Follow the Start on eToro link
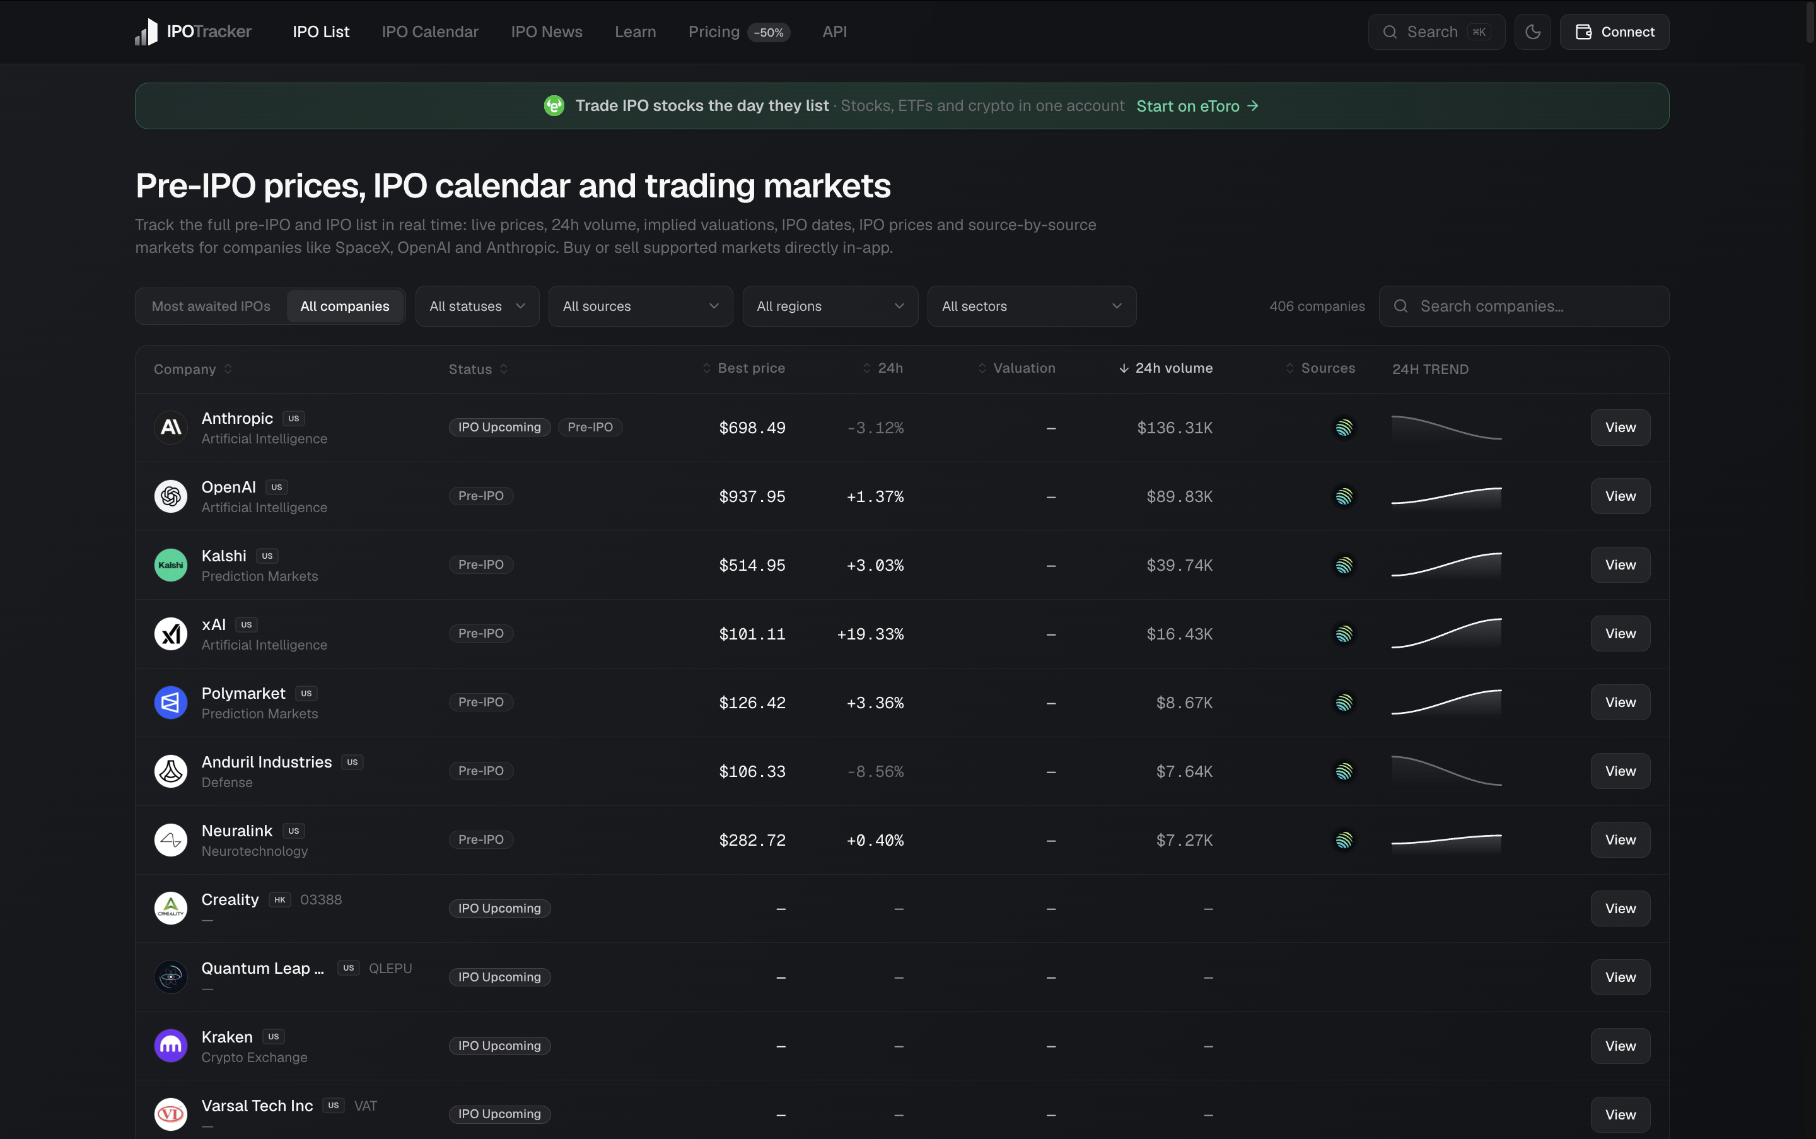The height and width of the screenshot is (1139, 1816). click(1197, 106)
